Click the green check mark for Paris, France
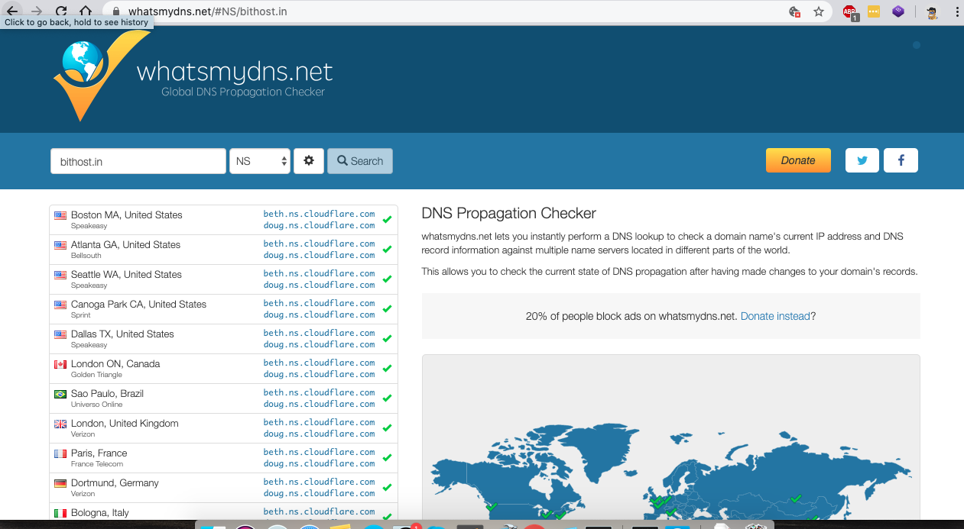Viewport: 964px width, 529px height. [x=387, y=458]
